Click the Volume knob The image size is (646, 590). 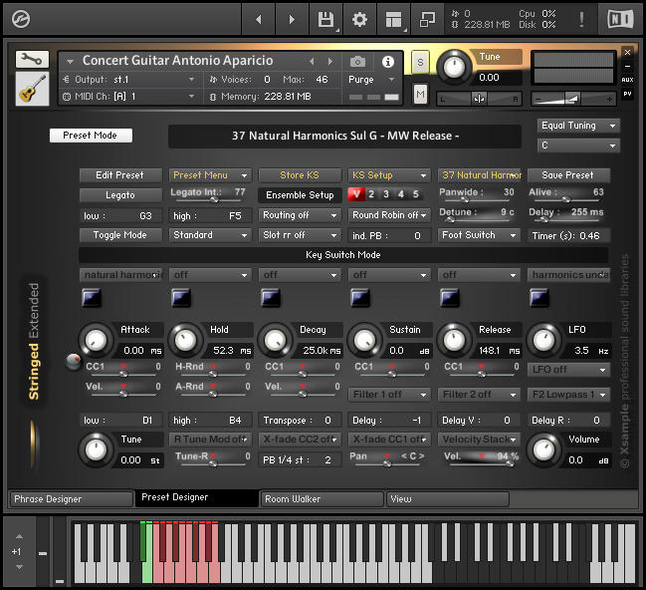(x=543, y=450)
